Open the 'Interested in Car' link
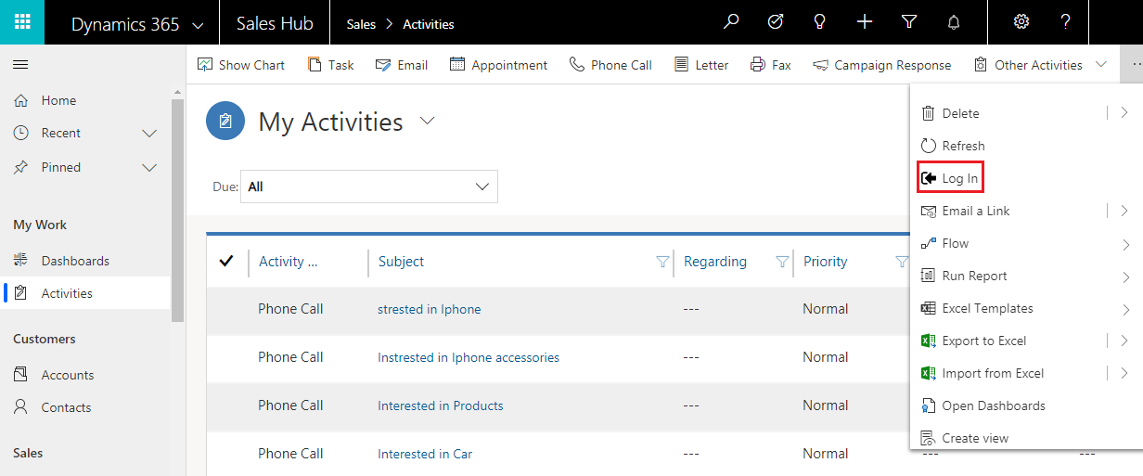This screenshot has width=1143, height=476. coord(425,454)
